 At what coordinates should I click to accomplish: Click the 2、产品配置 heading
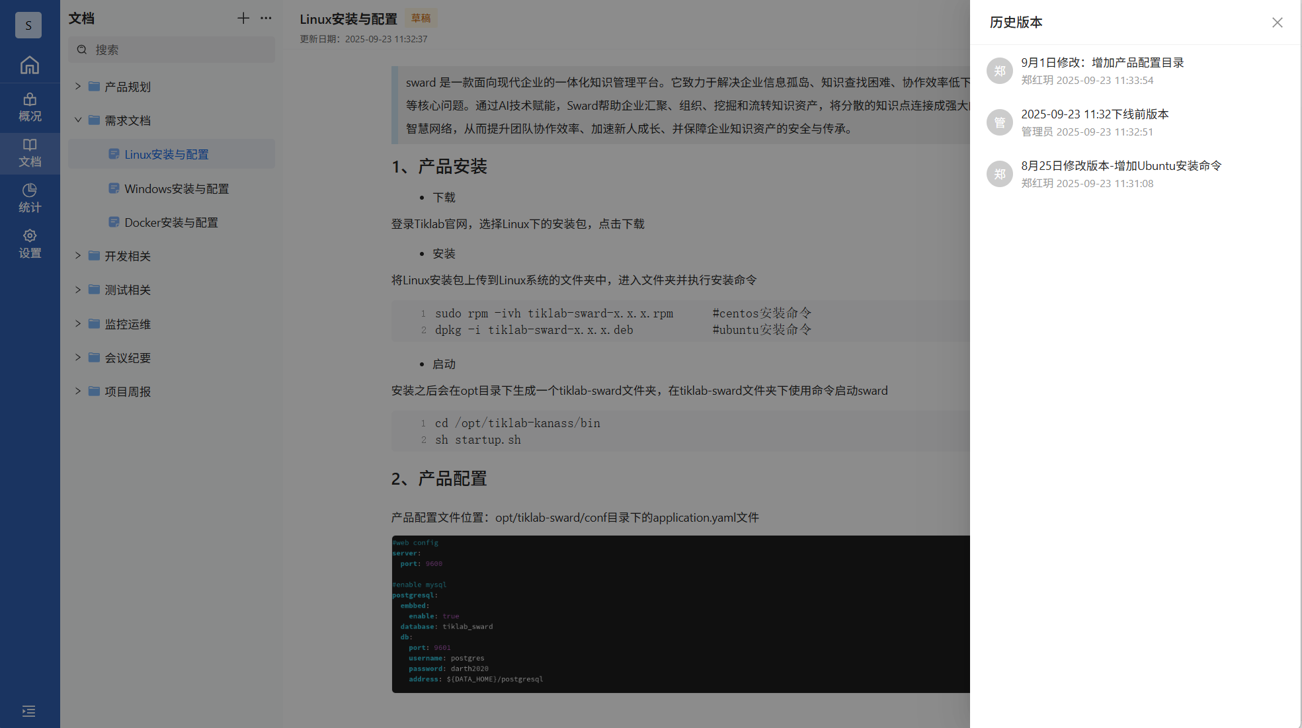click(x=439, y=479)
